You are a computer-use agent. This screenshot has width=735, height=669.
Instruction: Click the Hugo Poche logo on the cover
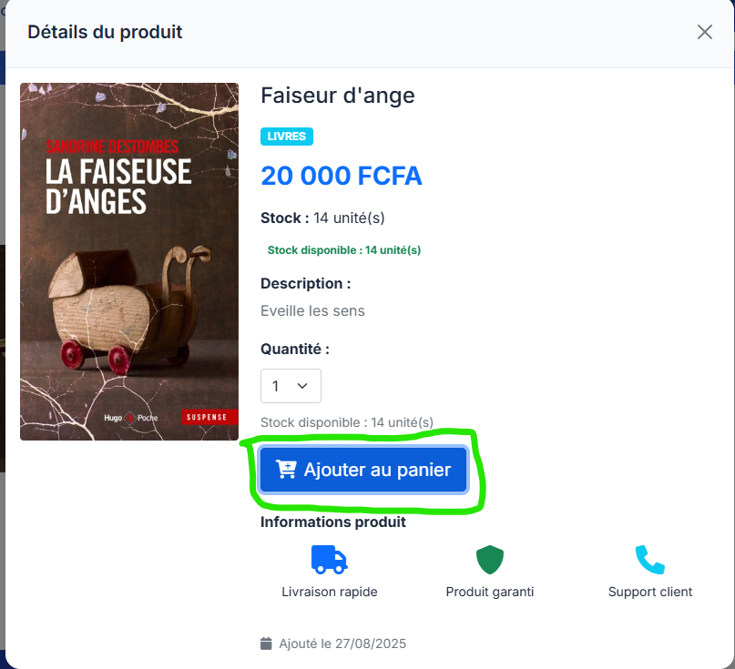tap(130, 418)
